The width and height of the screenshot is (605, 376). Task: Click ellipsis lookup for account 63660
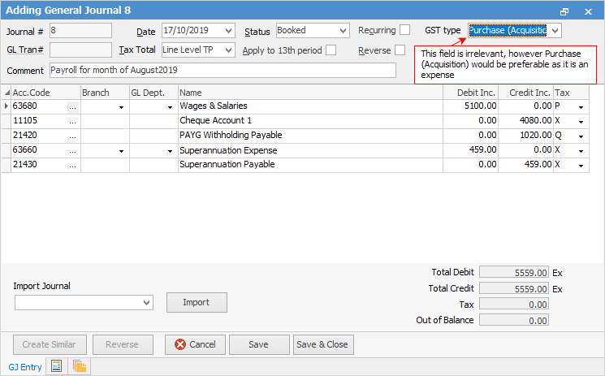pyautogui.click(x=73, y=150)
